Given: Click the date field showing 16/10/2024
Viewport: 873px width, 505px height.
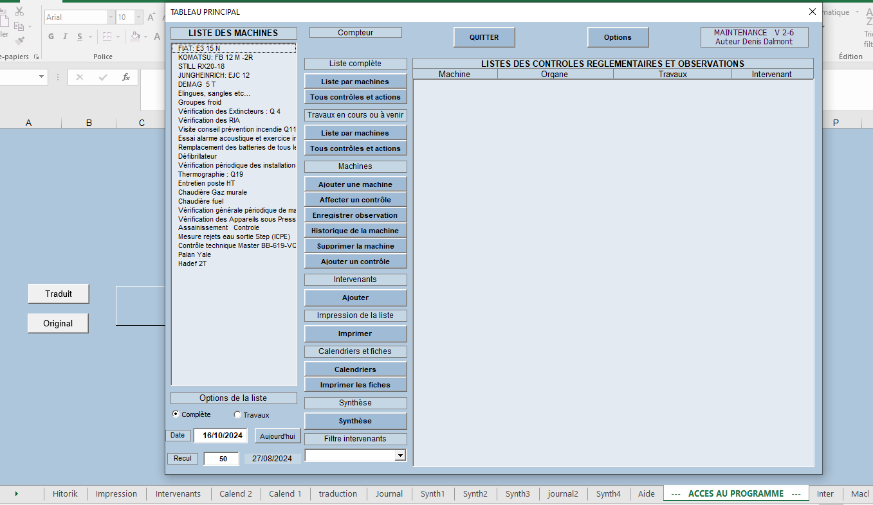Looking at the screenshot, I should pyautogui.click(x=221, y=436).
